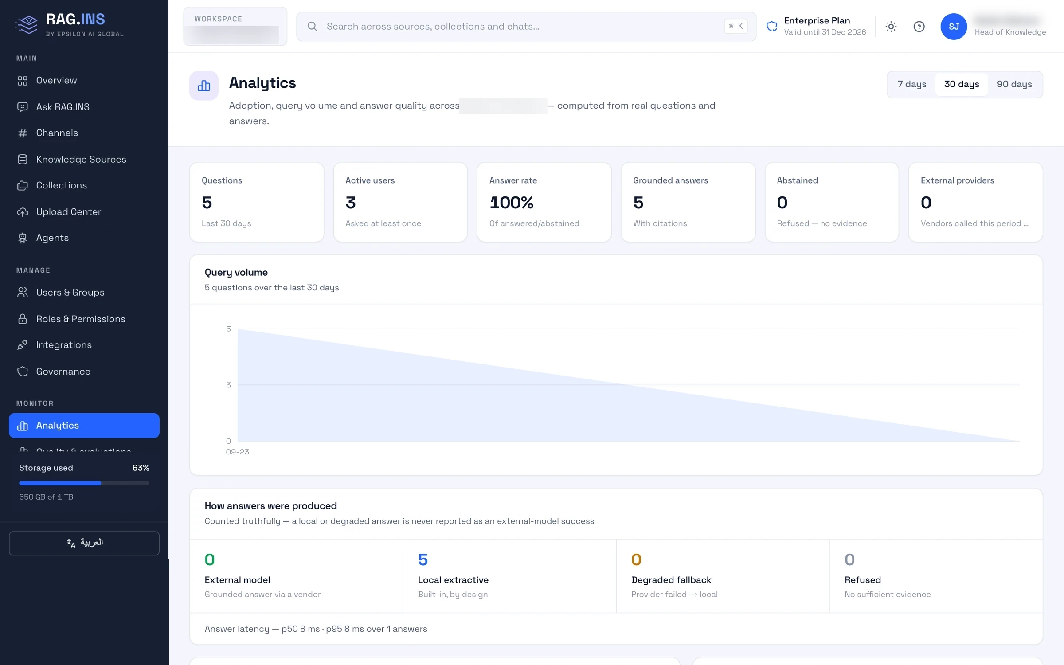Click the Integrations plug icon

point(23,345)
